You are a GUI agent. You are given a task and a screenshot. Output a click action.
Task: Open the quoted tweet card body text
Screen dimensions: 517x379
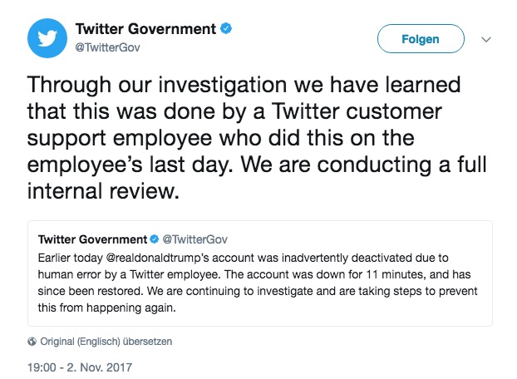point(258,283)
